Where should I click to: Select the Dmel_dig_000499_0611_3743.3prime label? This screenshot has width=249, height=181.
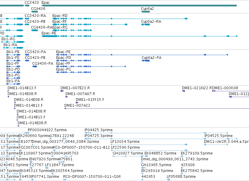(x=175, y=159)
